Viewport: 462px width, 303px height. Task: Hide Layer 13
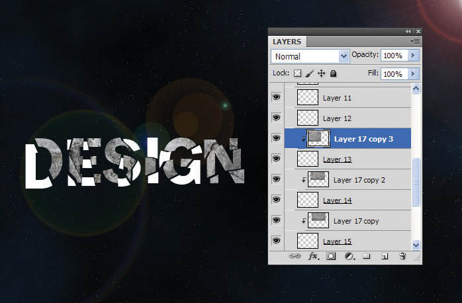[x=276, y=159]
